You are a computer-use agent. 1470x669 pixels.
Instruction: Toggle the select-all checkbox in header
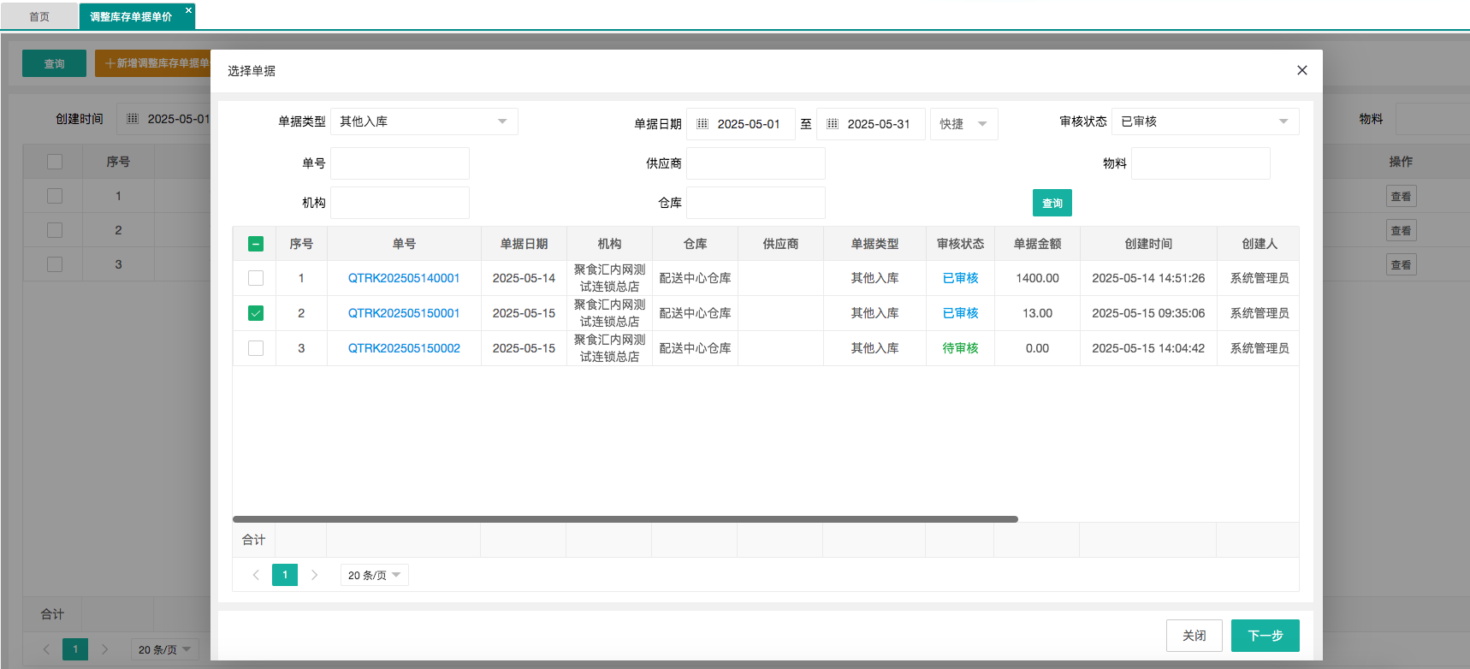(255, 244)
